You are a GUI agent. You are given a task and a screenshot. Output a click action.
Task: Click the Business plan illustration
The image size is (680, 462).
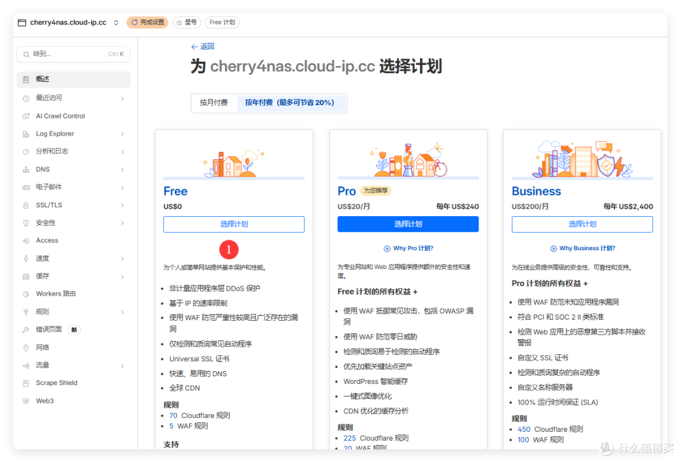[x=582, y=159]
